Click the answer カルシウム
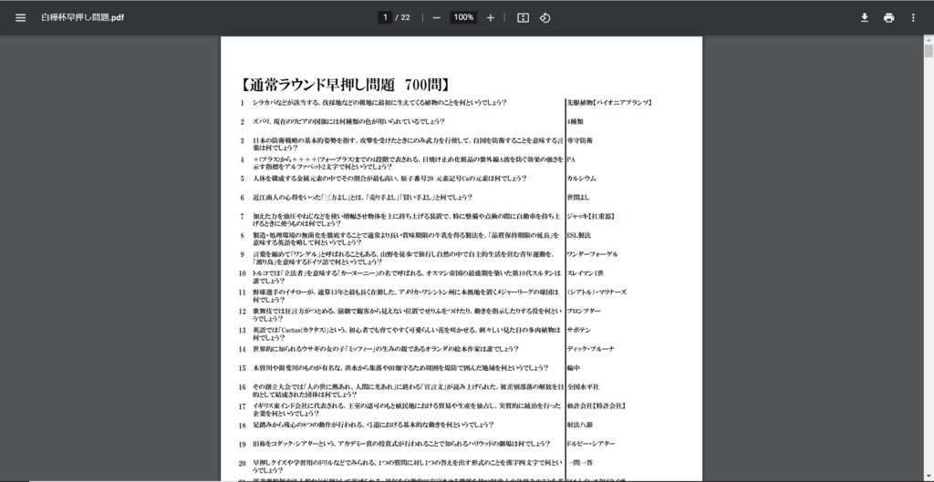This screenshot has height=482, width=934. click(581, 179)
